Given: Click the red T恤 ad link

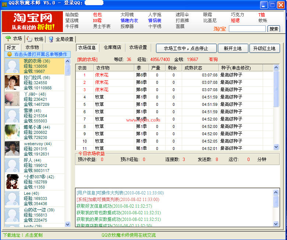Looking at the screenshot, I should coord(262,15).
